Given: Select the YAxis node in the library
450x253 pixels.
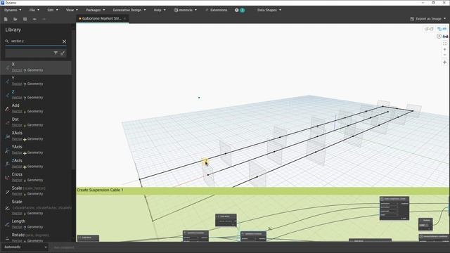Looking at the screenshot, I should coord(36,150).
